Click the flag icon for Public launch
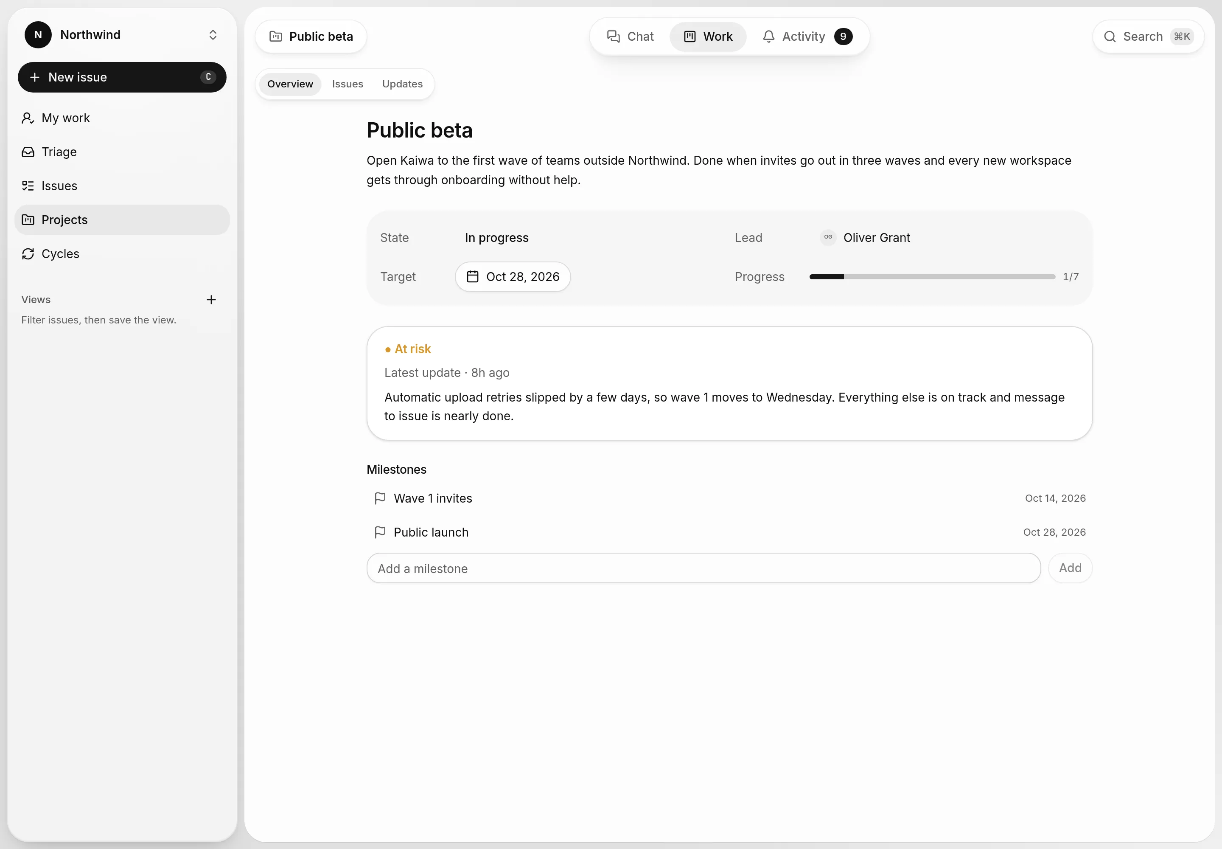Screen dimensions: 1222x849 [x=380, y=532]
